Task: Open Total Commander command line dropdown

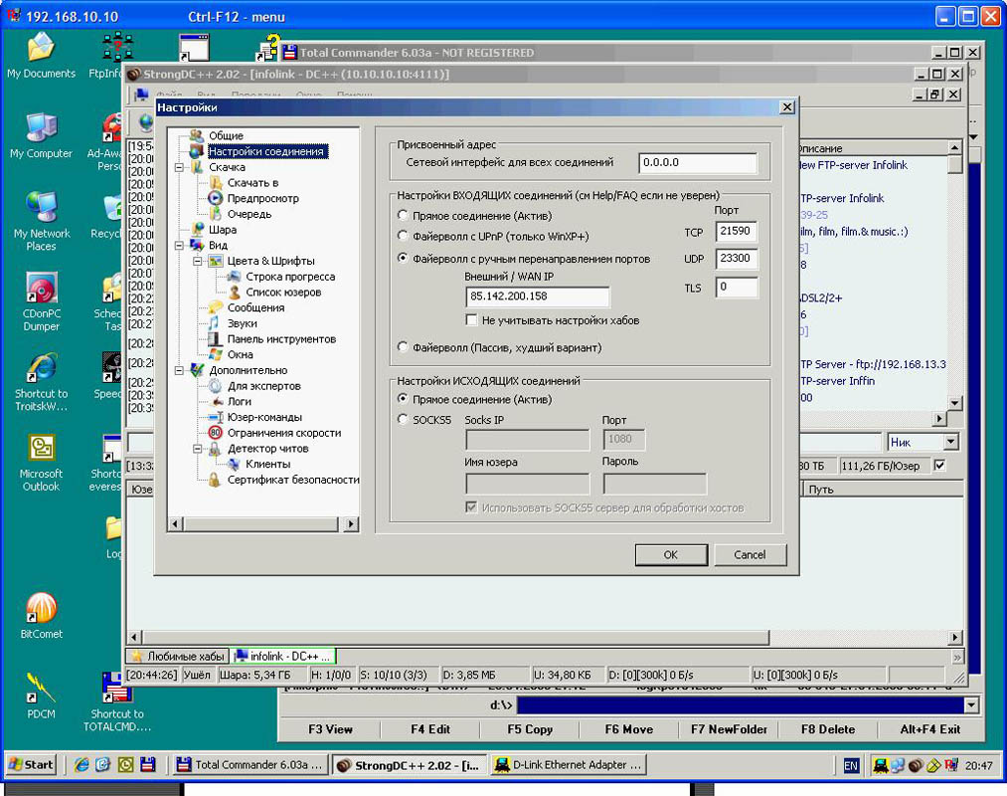Action: coord(971,705)
